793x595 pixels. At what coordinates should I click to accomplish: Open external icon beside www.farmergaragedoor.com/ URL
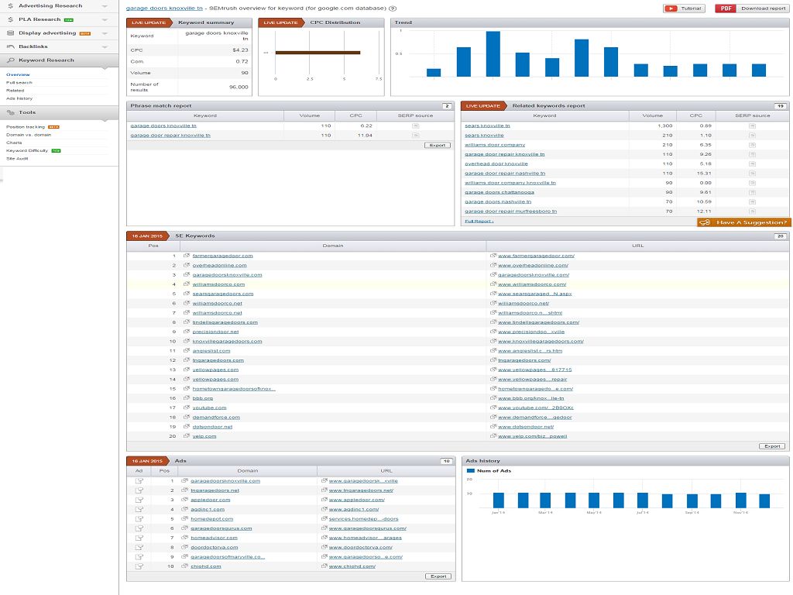click(x=493, y=256)
